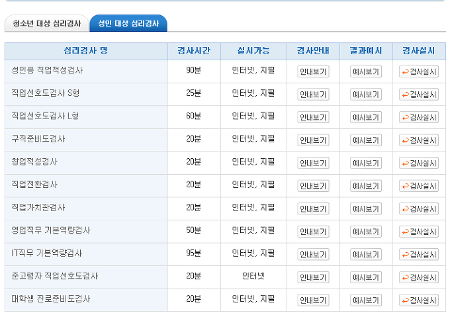Open 안내보기 for 성인용 직업적성검사
The width and height of the screenshot is (450, 315).
tap(313, 71)
